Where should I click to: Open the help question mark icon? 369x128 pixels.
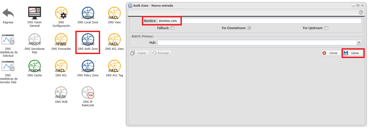[x=361, y=12]
